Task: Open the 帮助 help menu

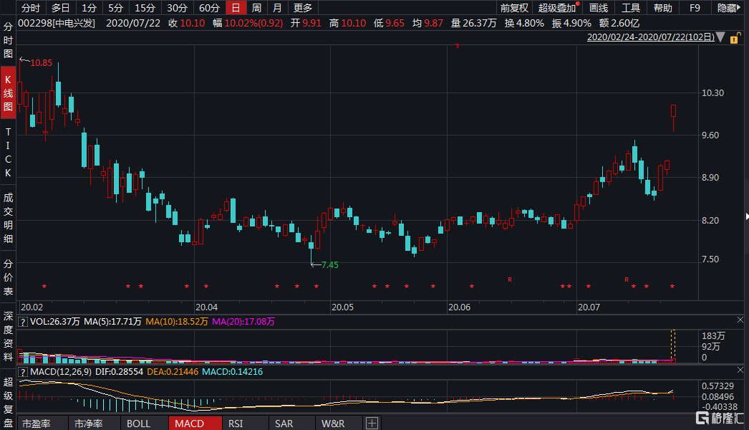Action: (x=661, y=8)
